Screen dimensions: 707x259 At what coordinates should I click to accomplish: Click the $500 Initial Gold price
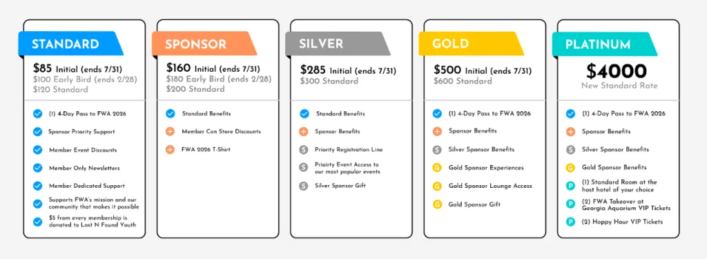click(483, 70)
